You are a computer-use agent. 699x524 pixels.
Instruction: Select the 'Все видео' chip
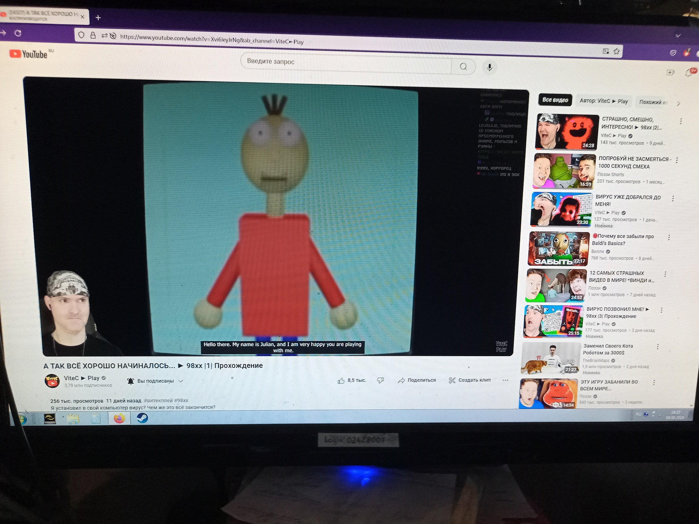click(x=555, y=100)
